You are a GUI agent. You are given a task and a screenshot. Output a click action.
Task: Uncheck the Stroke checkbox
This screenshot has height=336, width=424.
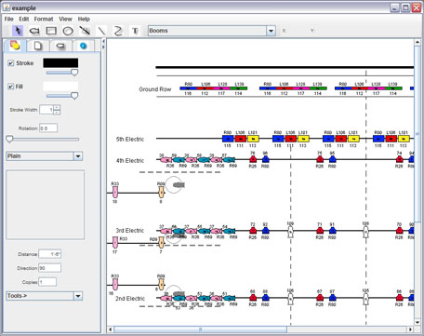point(11,63)
